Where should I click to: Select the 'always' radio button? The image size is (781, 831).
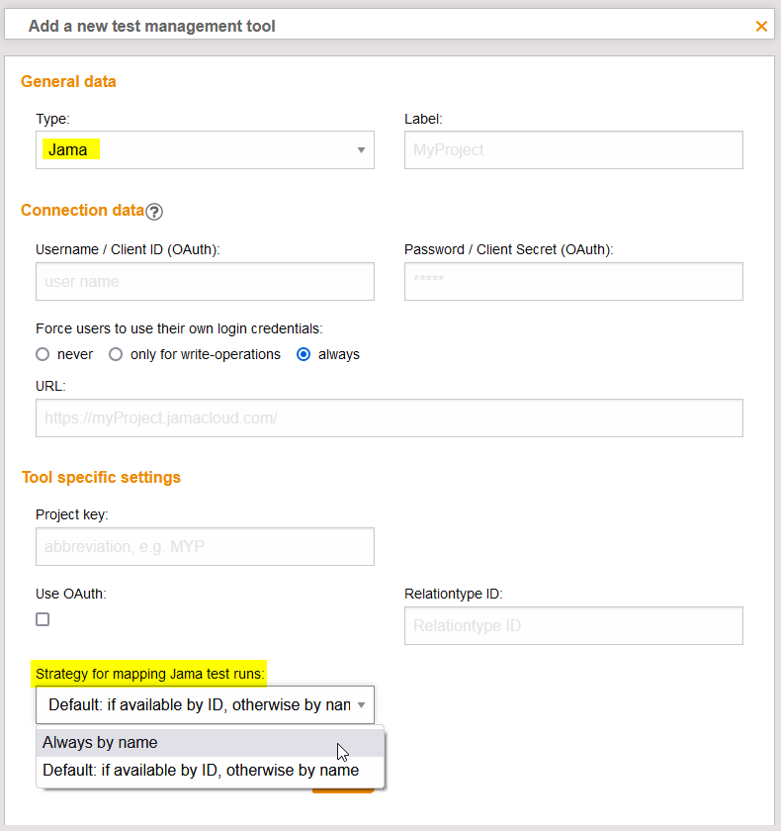[x=304, y=354]
